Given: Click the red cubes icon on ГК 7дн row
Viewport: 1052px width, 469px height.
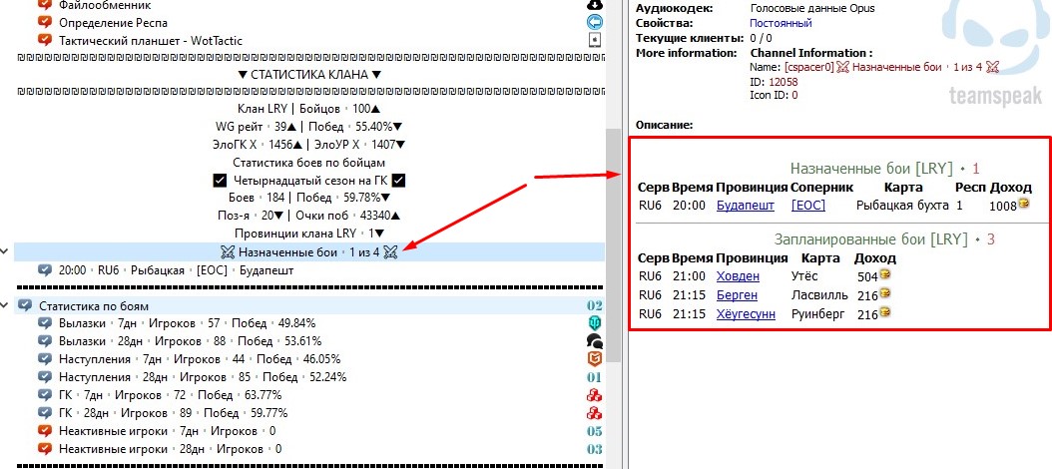Looking at the screenshot, I should [x=595, y=395].
